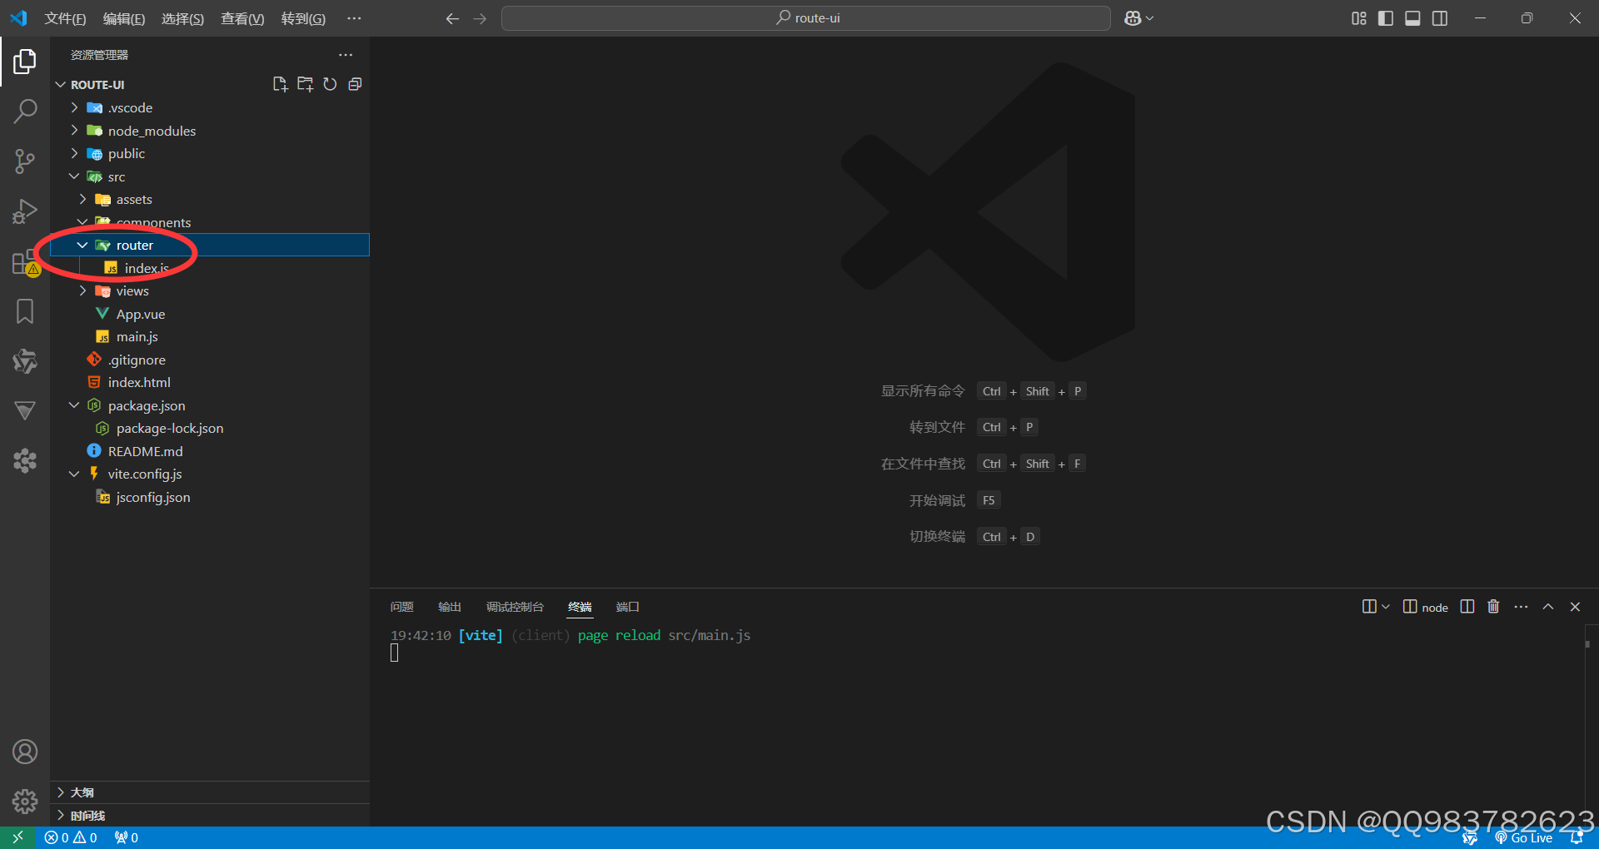Open Extensions view
The height and width of the screenshot is (849, 1599).
[25, 262]
